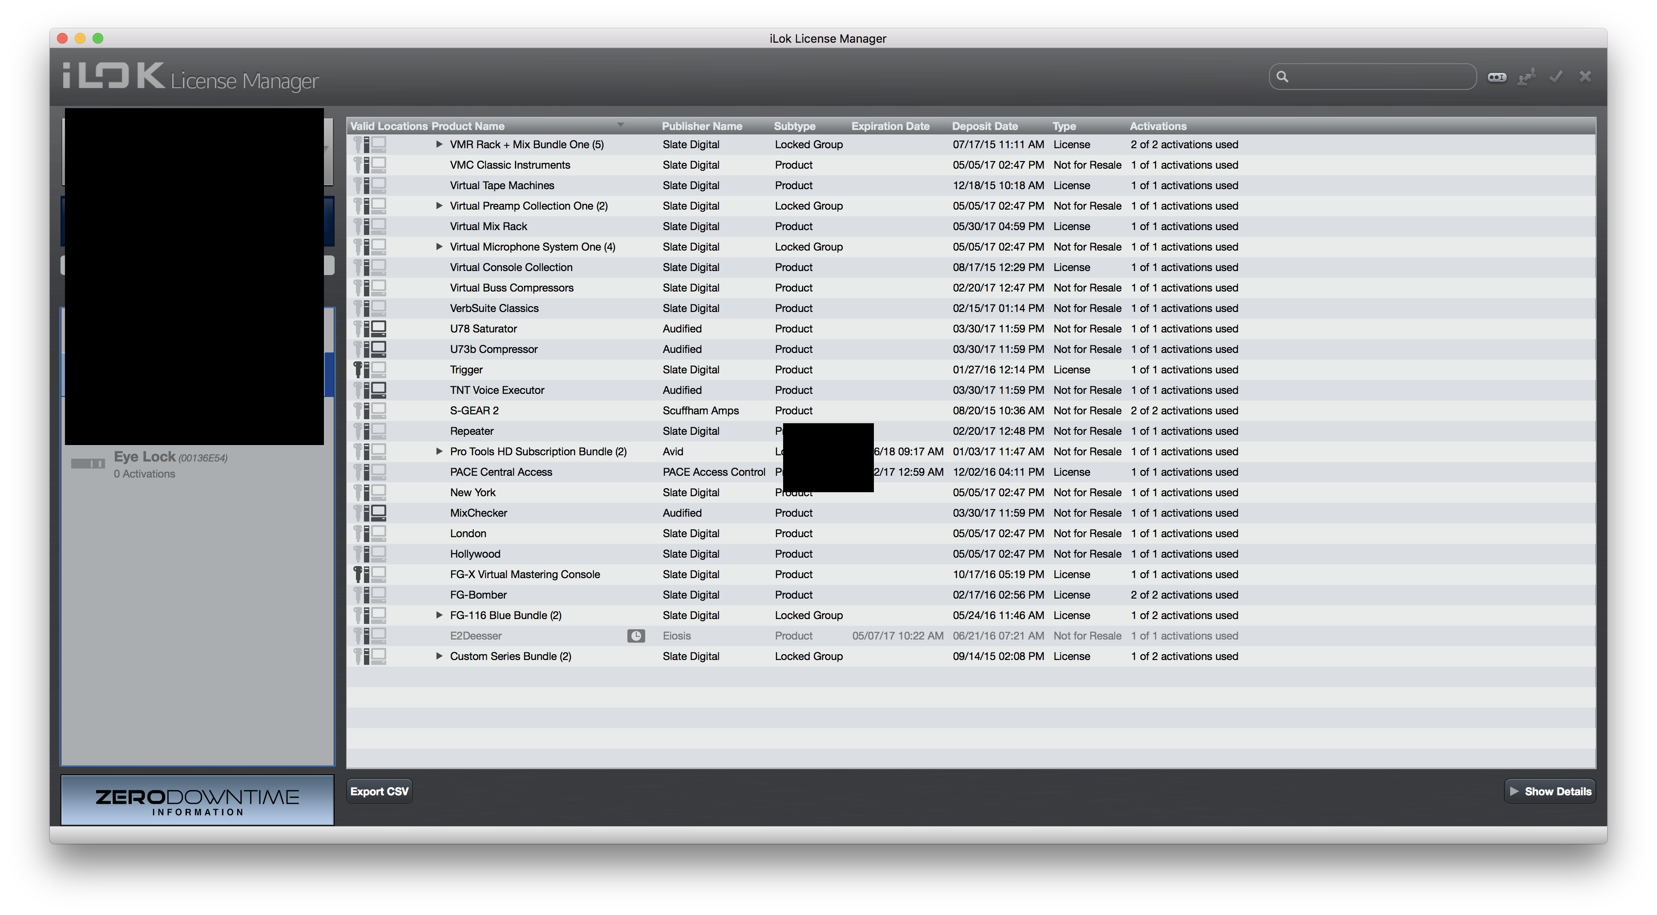Click the Eye Lock iLok device icon

pyautogui.click(x=88, y=464)
